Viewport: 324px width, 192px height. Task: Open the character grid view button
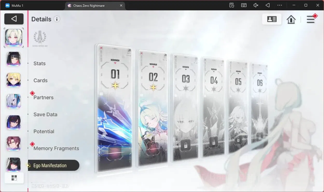pyautogui.click(x=14, y=178)
